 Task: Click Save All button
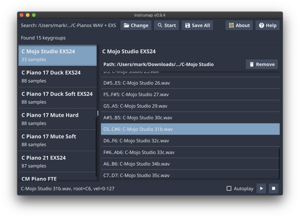(197, 25)
